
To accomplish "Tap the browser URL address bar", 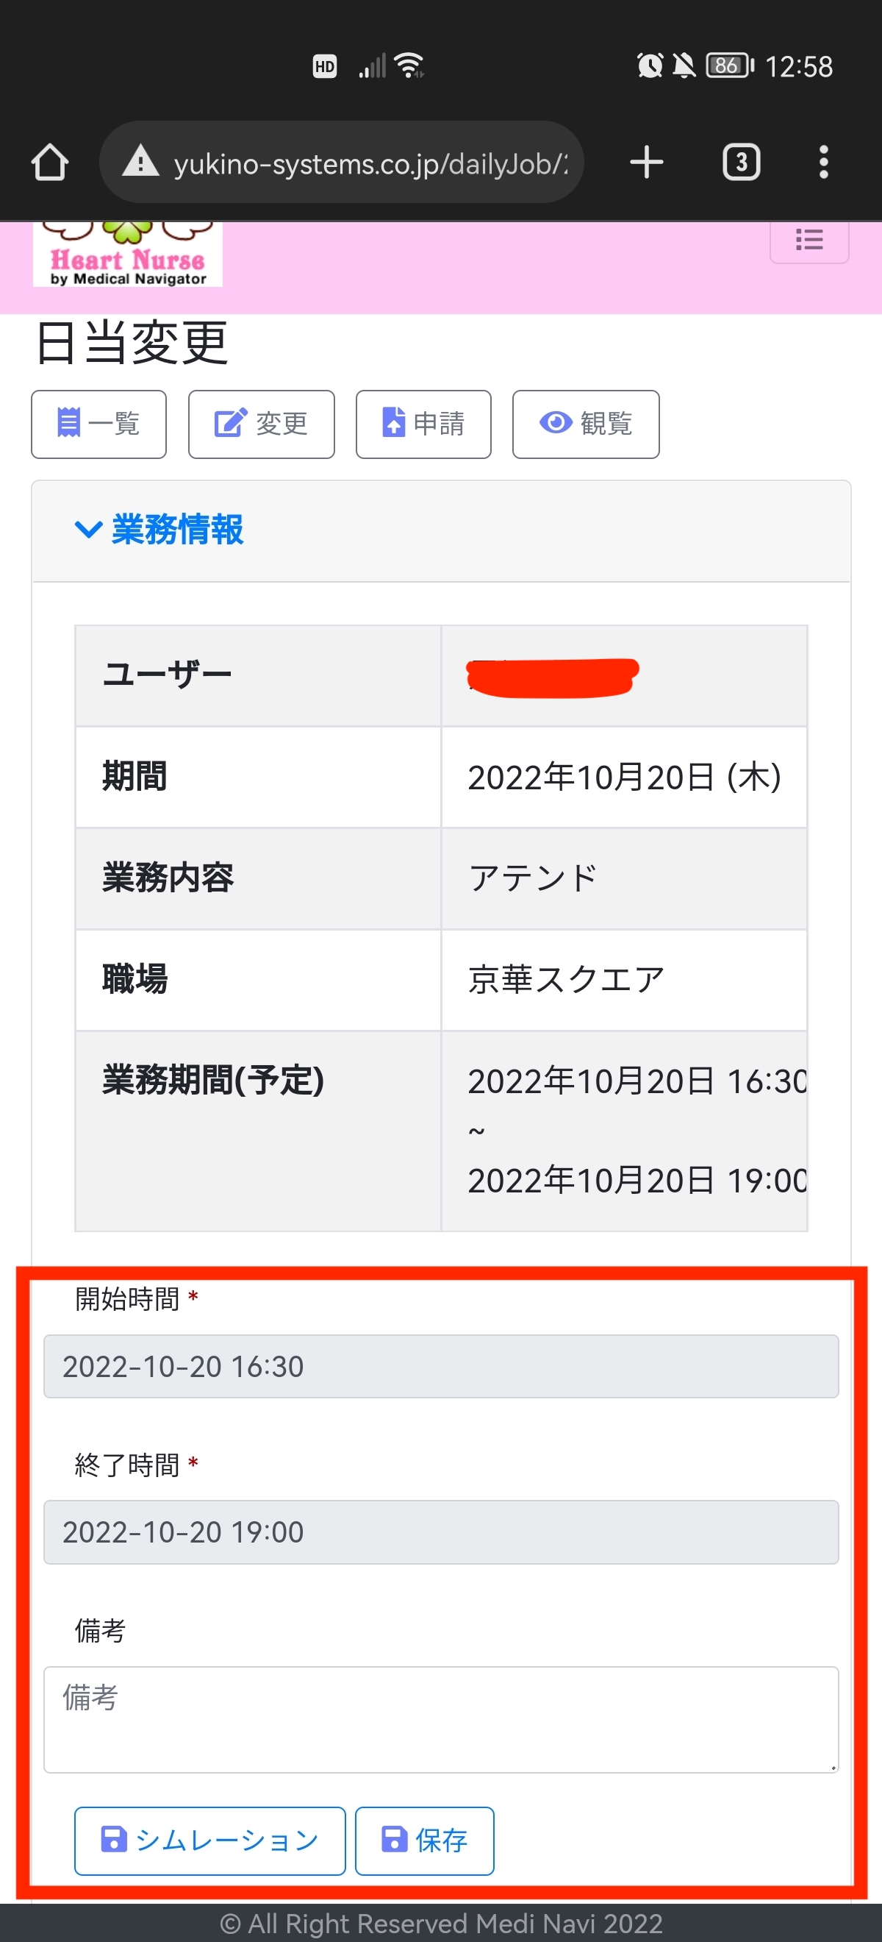I will coord(369,162).
